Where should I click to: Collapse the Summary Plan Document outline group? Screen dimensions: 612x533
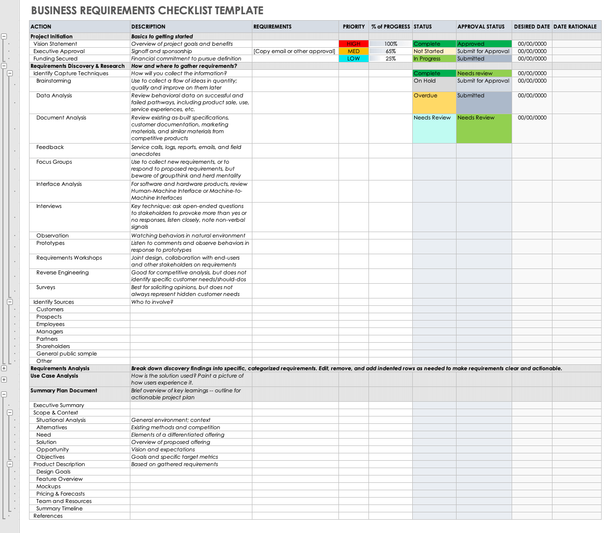[4, 394]
